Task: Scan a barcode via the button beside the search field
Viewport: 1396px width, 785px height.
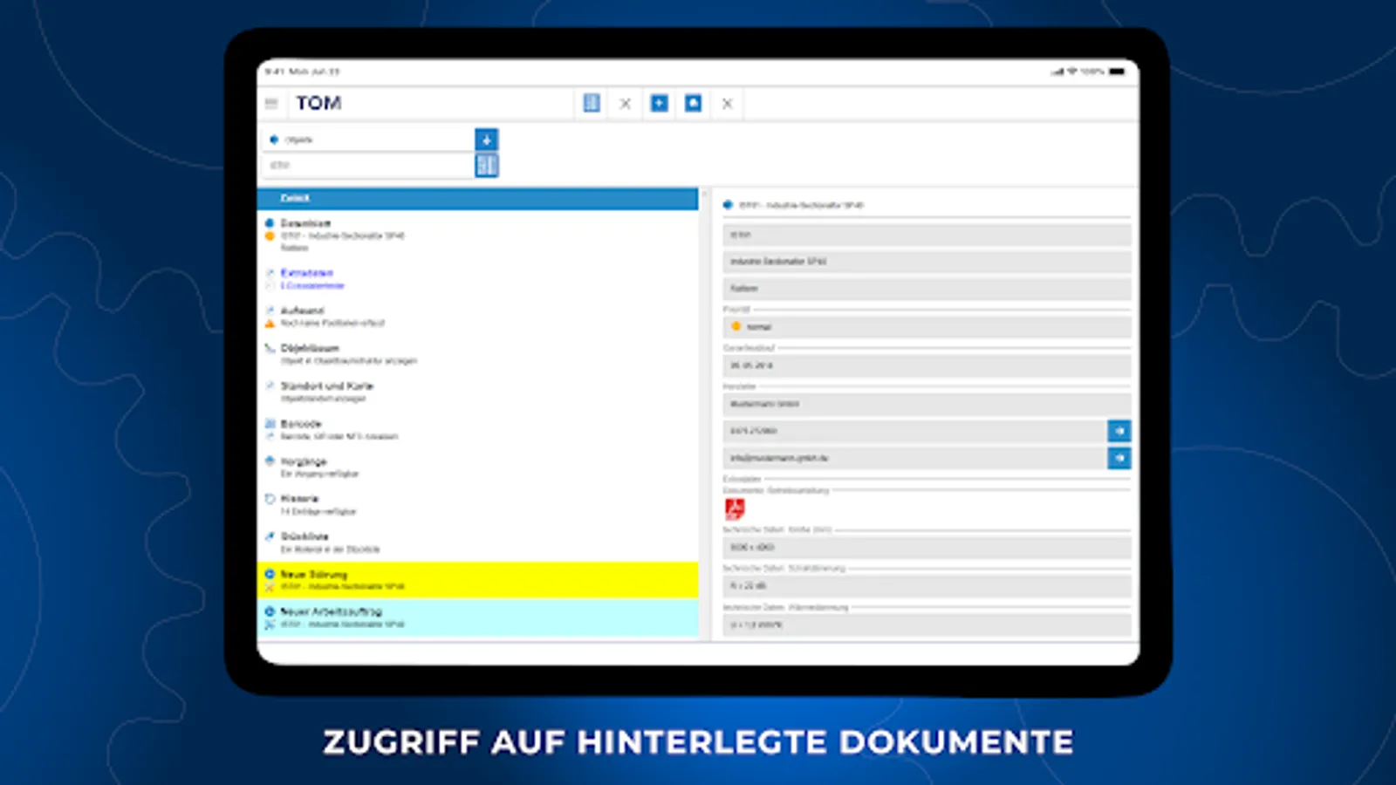Action: coord(487,165)
